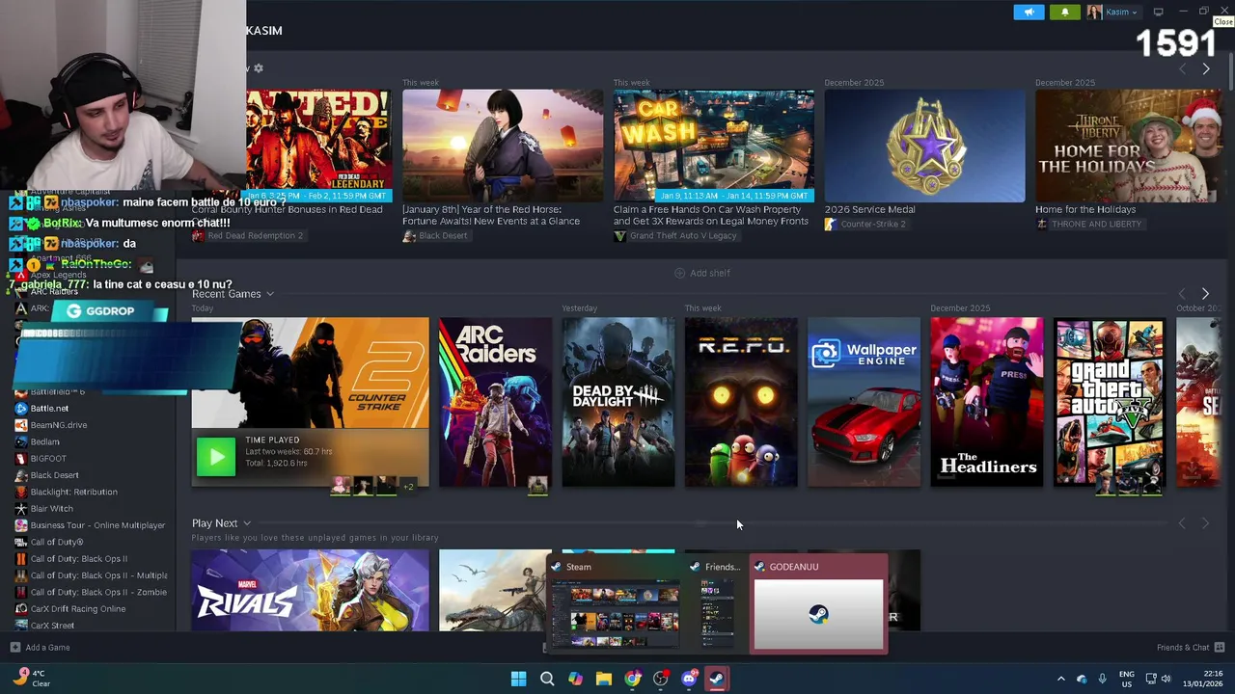Switch to the Steam window preview
Screen dimensions: 1235x694
(616, 604)
